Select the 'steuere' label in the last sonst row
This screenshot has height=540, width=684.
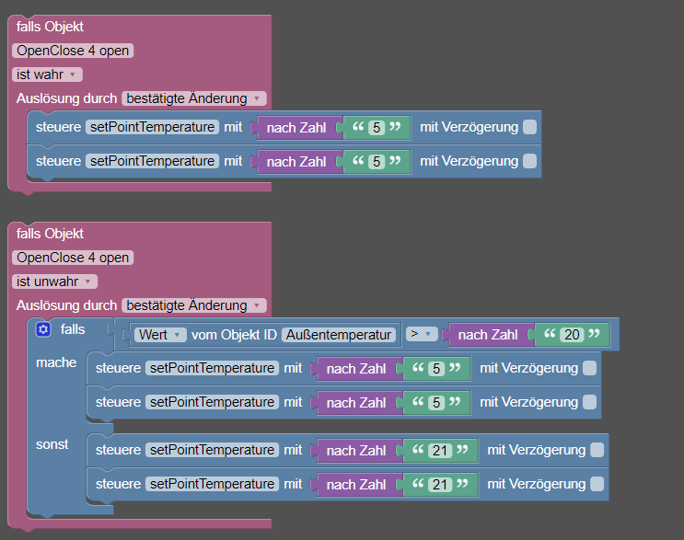click(x=118, y=484)
